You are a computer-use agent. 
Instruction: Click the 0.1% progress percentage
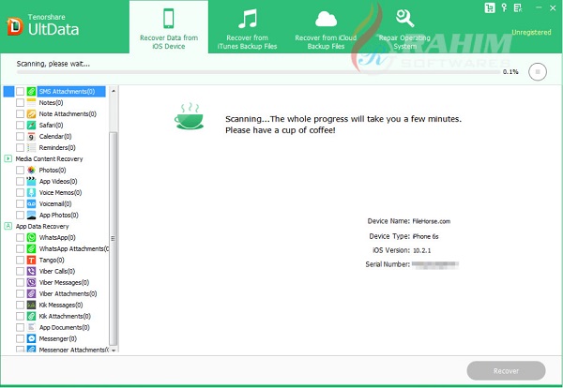(x=510, y=72)
